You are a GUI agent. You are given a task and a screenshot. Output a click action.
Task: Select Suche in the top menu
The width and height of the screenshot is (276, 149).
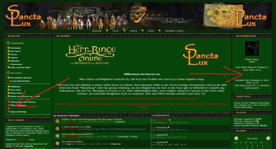tap(150, 31)
